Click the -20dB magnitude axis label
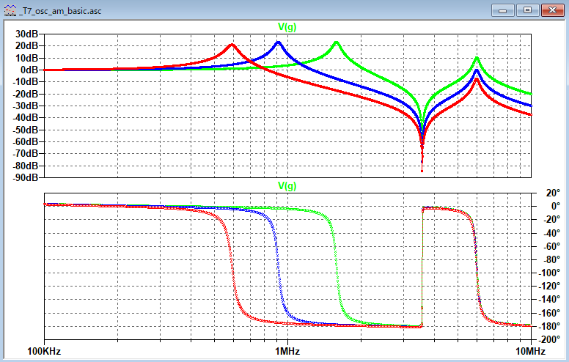 [x=25, y=94]
